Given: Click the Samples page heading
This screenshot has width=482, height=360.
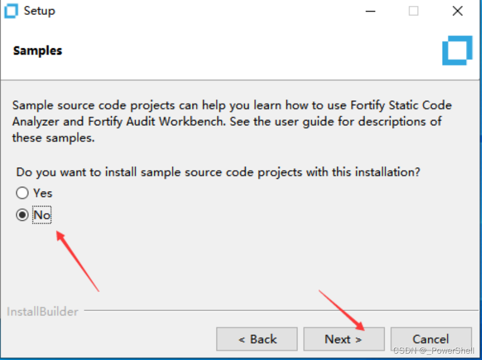Looking at the screenshot, I should click(x=37, y=51).
